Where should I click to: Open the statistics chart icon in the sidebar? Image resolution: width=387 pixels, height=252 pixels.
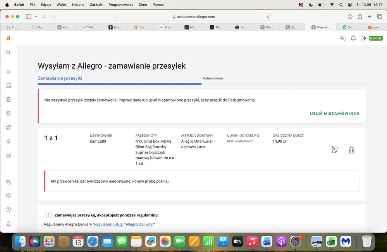click(9, 155)
